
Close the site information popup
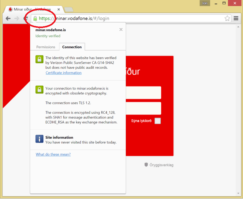(121, 30)
